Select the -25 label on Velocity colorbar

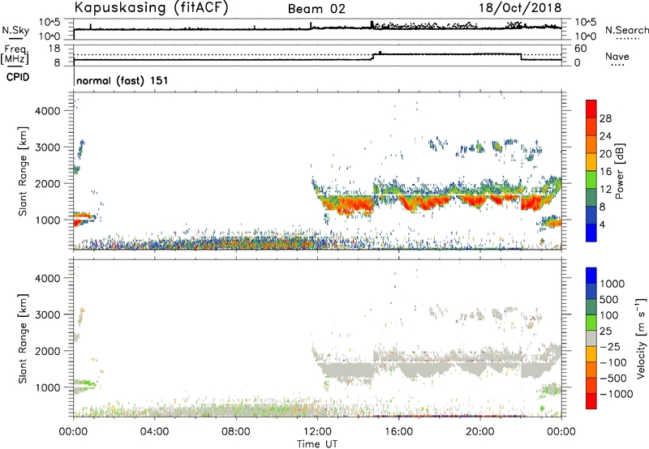610,347
